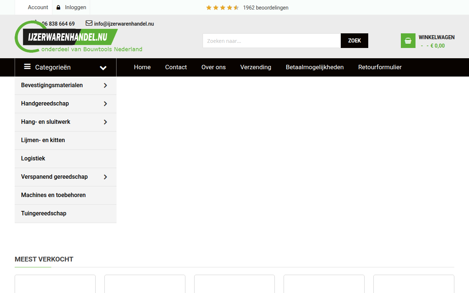Collapse the Categorieën dropdown chevron
Screen dimensions: 469x293
[103, 68]
